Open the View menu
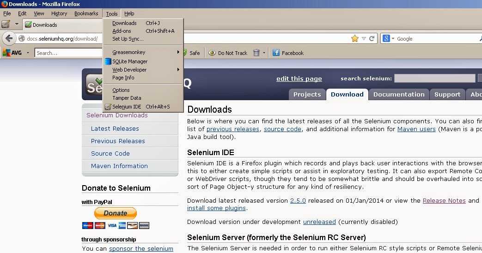 coord(39,13)
